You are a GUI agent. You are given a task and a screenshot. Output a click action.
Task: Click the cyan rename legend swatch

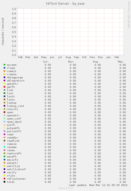(x=4, y=147)
